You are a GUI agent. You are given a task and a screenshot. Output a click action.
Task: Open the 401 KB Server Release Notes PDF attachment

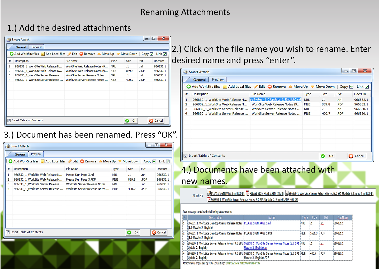coord(253,200)
